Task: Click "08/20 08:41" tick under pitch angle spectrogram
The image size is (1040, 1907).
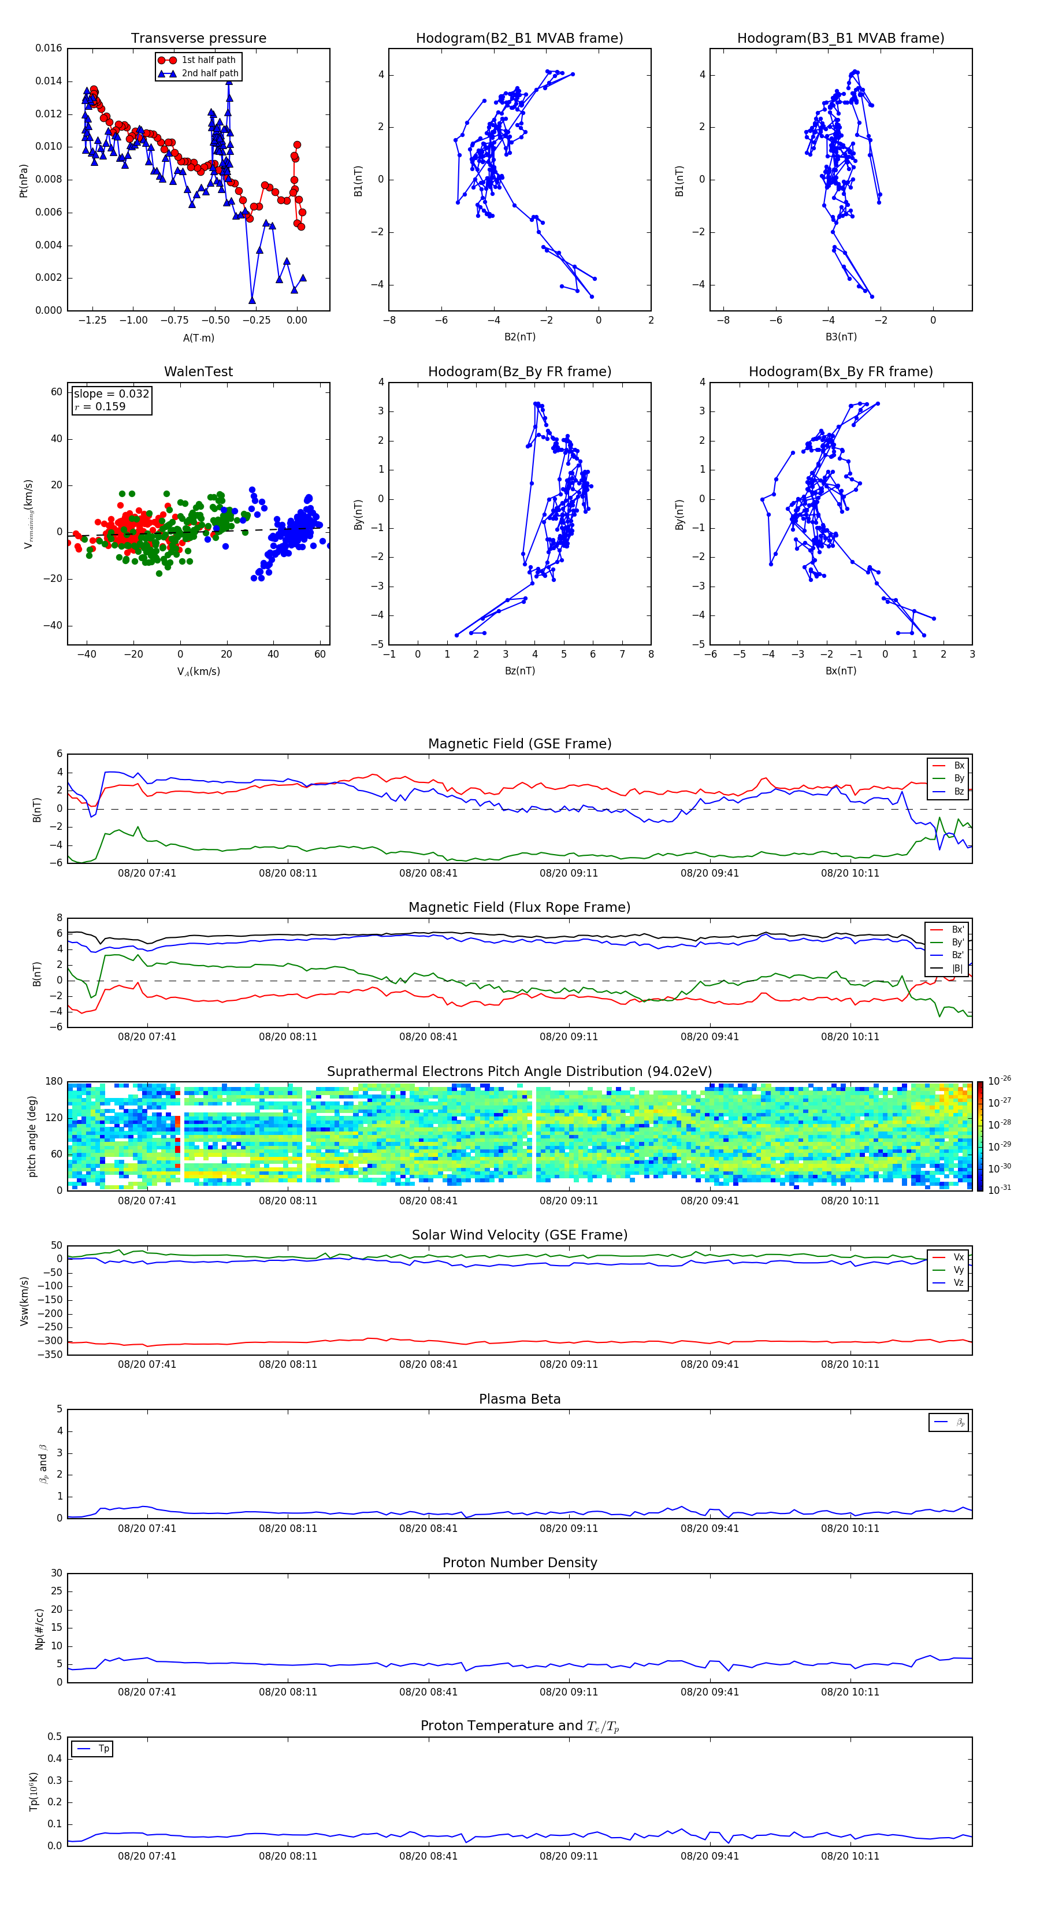Action: [428, 1201]
